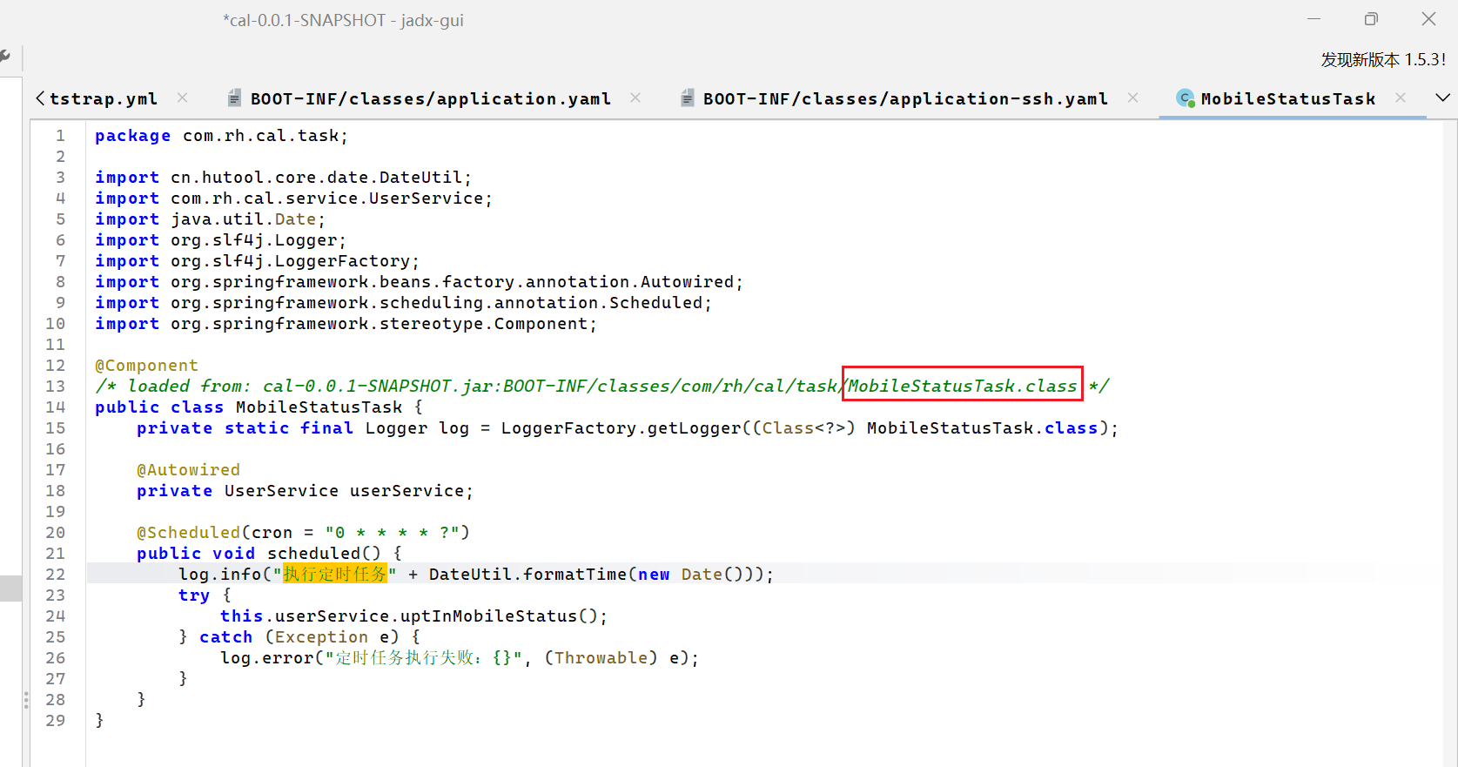Click the new version 1.5.3 notice
The image size is (1458, 767).
click(1382, 60)
